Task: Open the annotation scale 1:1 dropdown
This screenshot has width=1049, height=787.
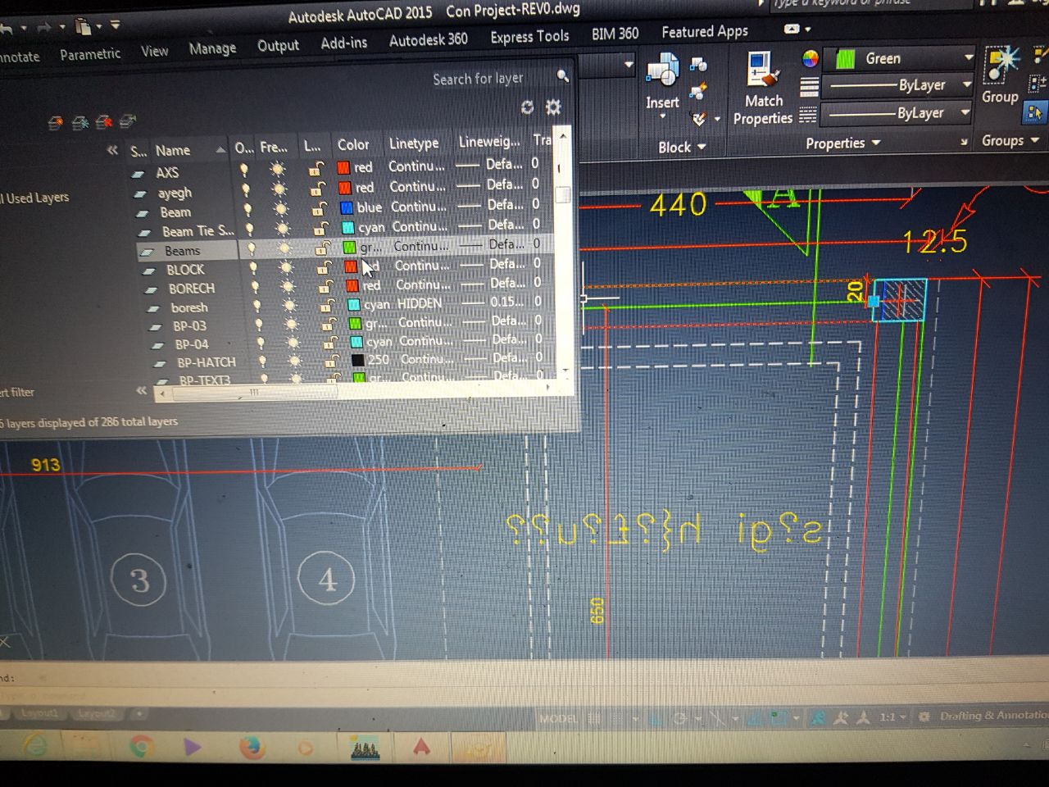Action: (x=893, y=716)
